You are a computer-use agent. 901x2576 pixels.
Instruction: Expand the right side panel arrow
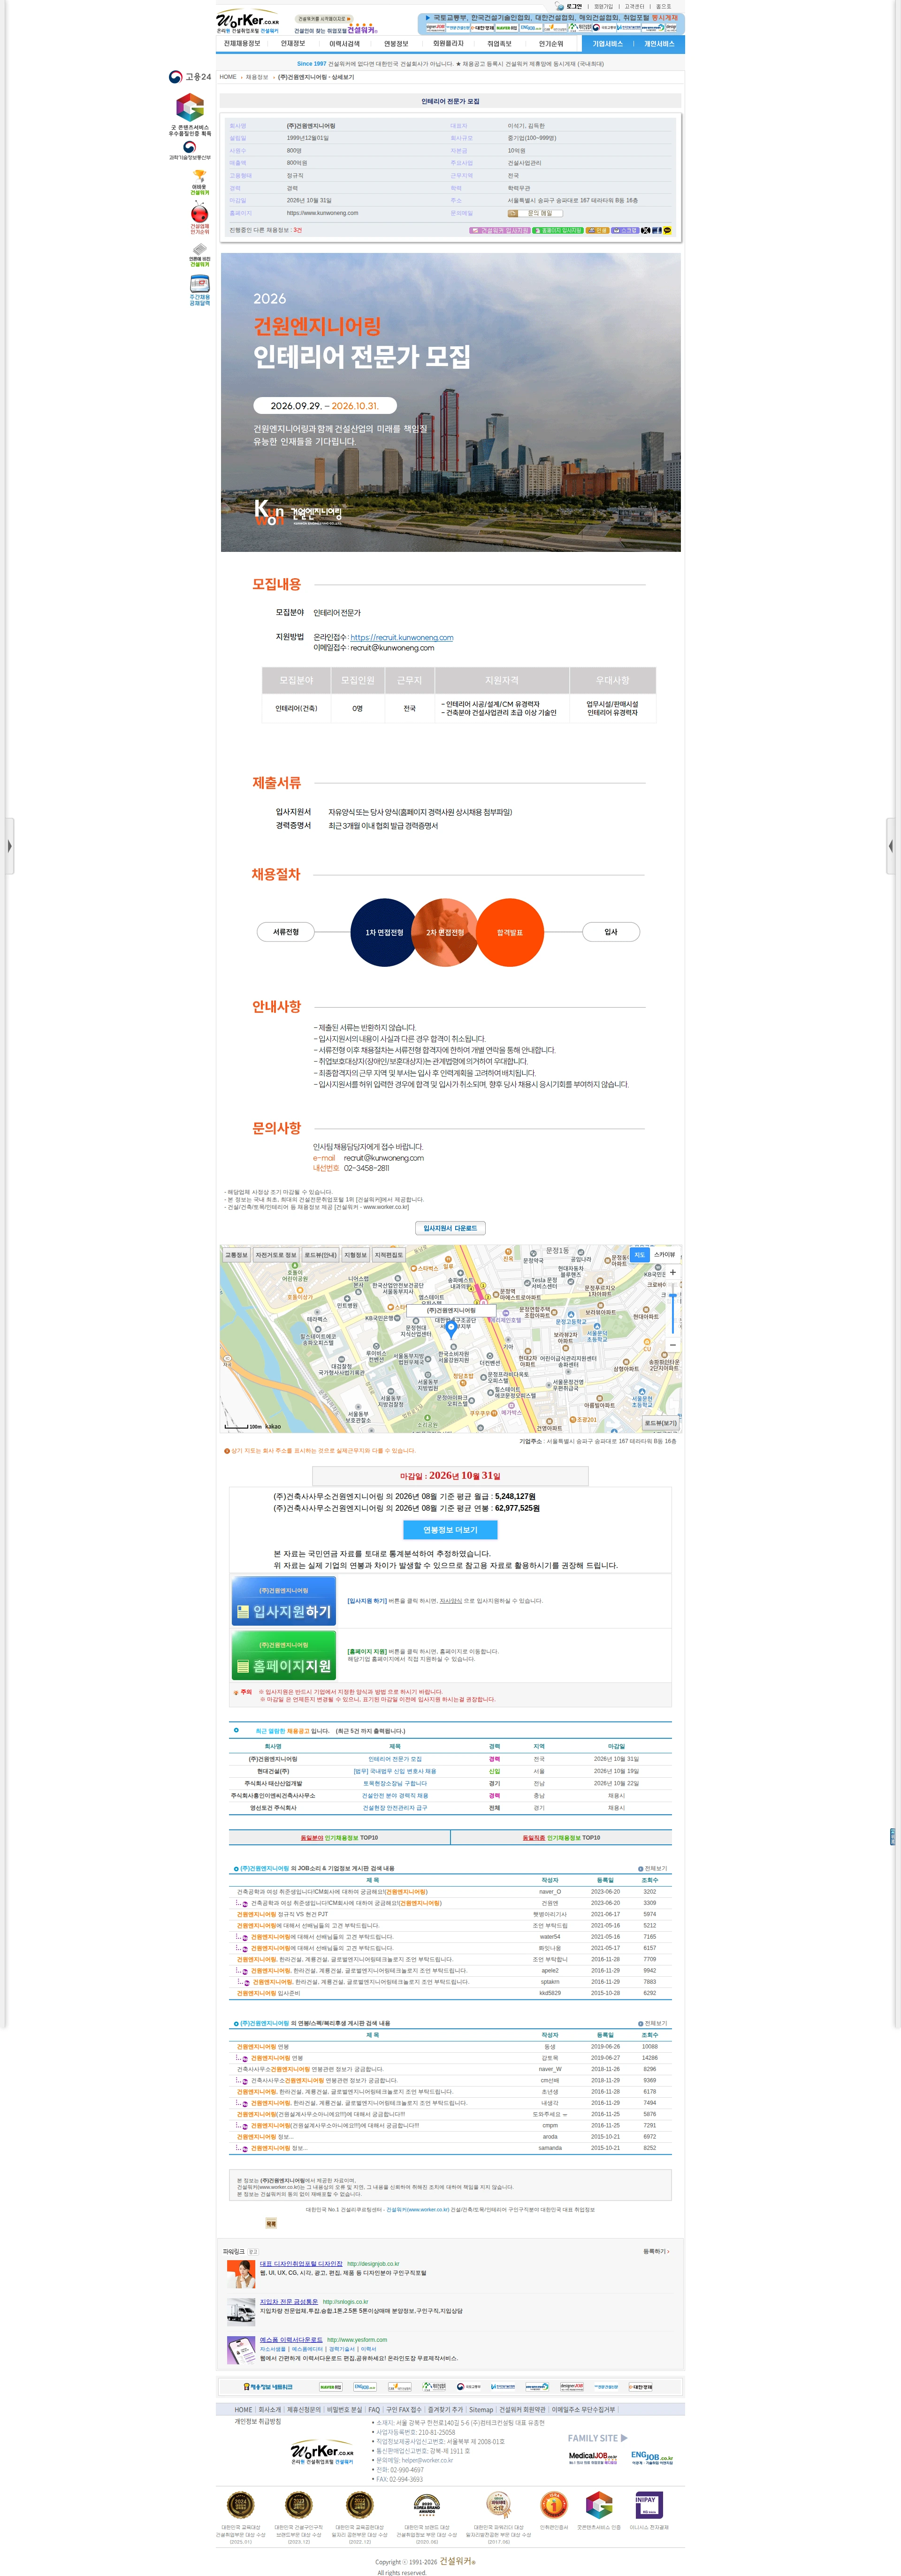tap(892, 846)
